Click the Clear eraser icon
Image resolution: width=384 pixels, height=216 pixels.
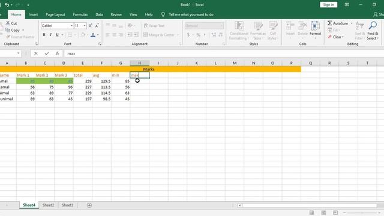[x=329, y=37]
